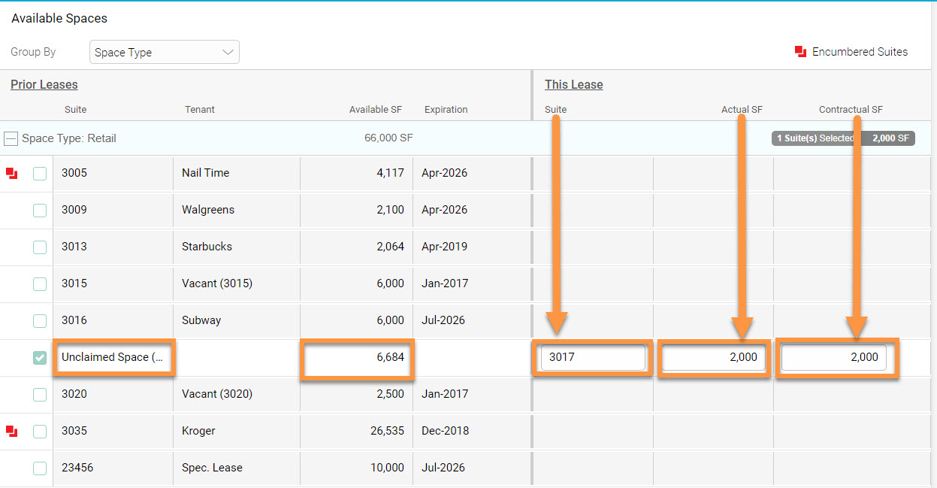
Task: Click the Contractual SF input field
Action: point(834,358)
